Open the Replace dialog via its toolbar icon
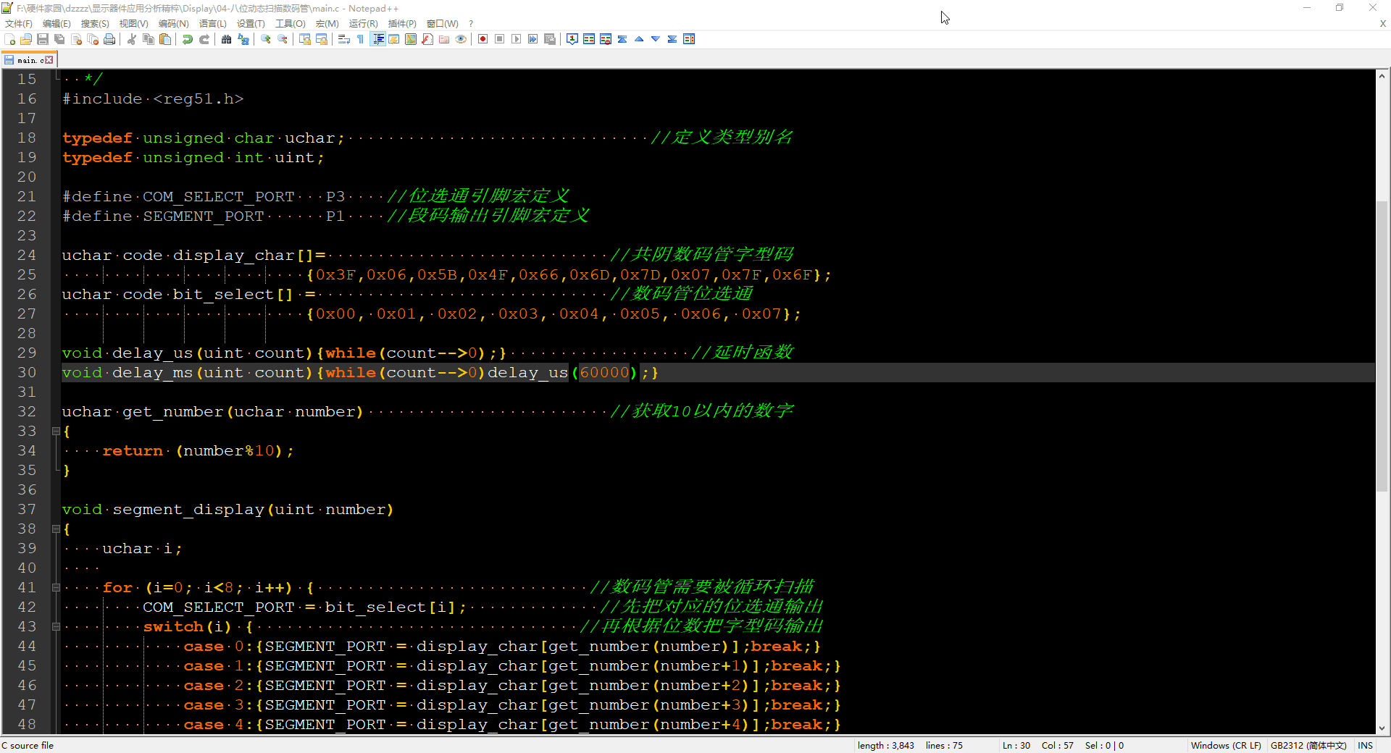This screenshot has width=1391, height=753. tap(243, 39)
